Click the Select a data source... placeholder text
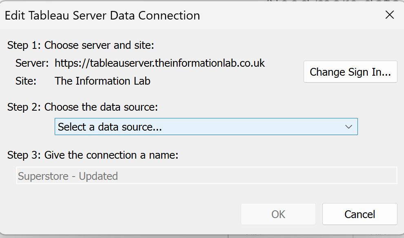Image resolution: width=404 pixels, height=238 pixels. [110, 127]
